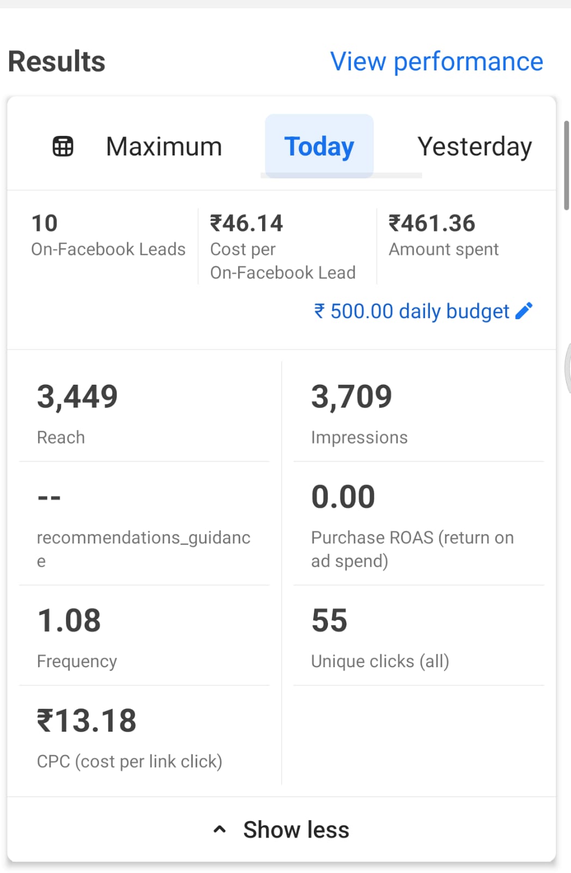Image resolution: width=571 pixels, height=873 pixels.
Task: Select the ₹461.36 Amount spent metric
Action: [x=444, y=236]
